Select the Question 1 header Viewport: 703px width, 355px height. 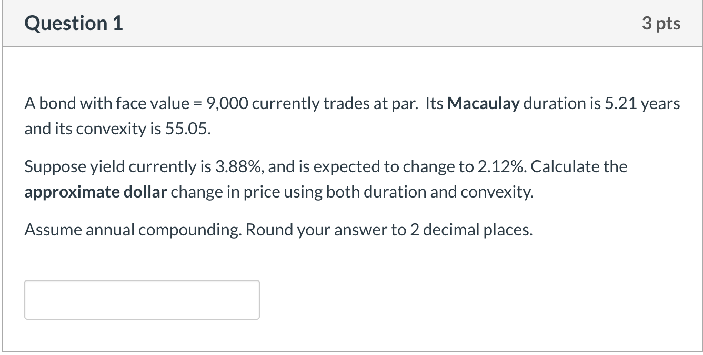(x=73, y=23)
